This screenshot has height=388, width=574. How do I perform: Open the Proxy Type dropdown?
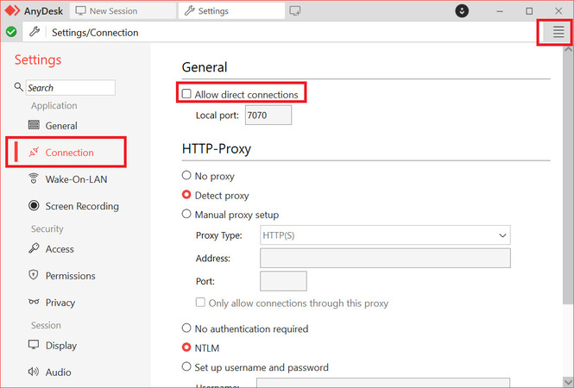coord(385,235)
